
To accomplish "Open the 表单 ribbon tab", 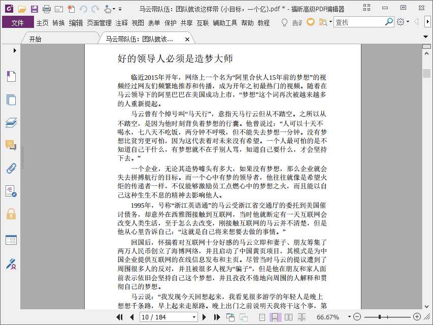I will (154, 23).
